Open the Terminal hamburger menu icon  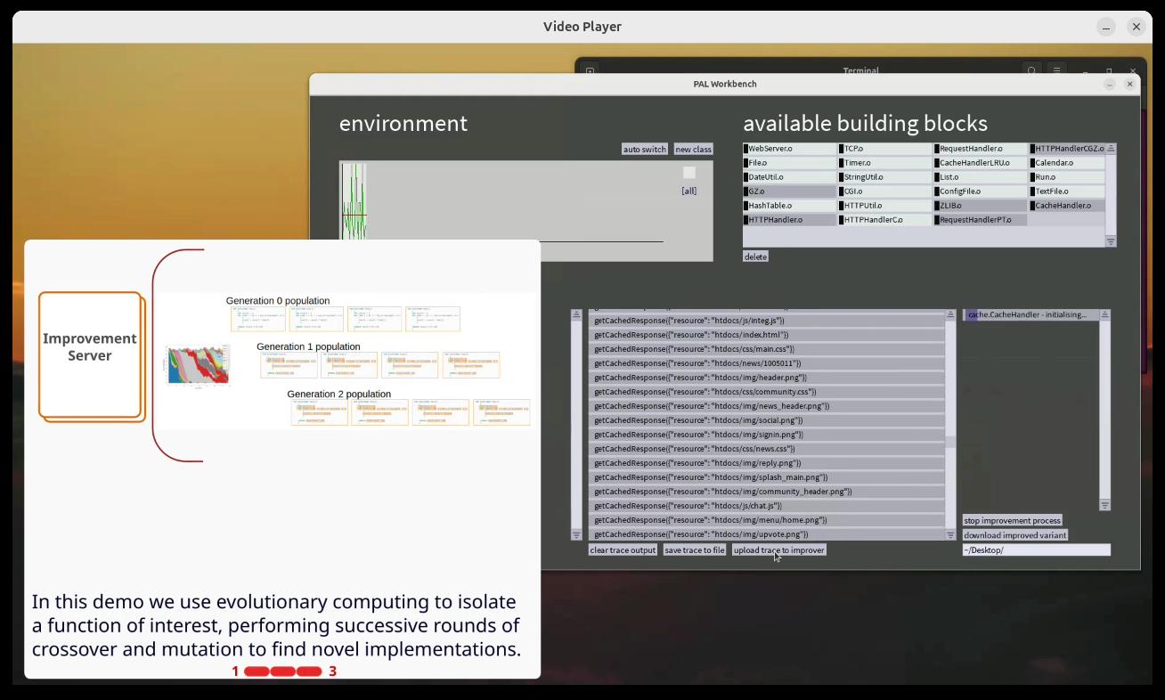1056,71
